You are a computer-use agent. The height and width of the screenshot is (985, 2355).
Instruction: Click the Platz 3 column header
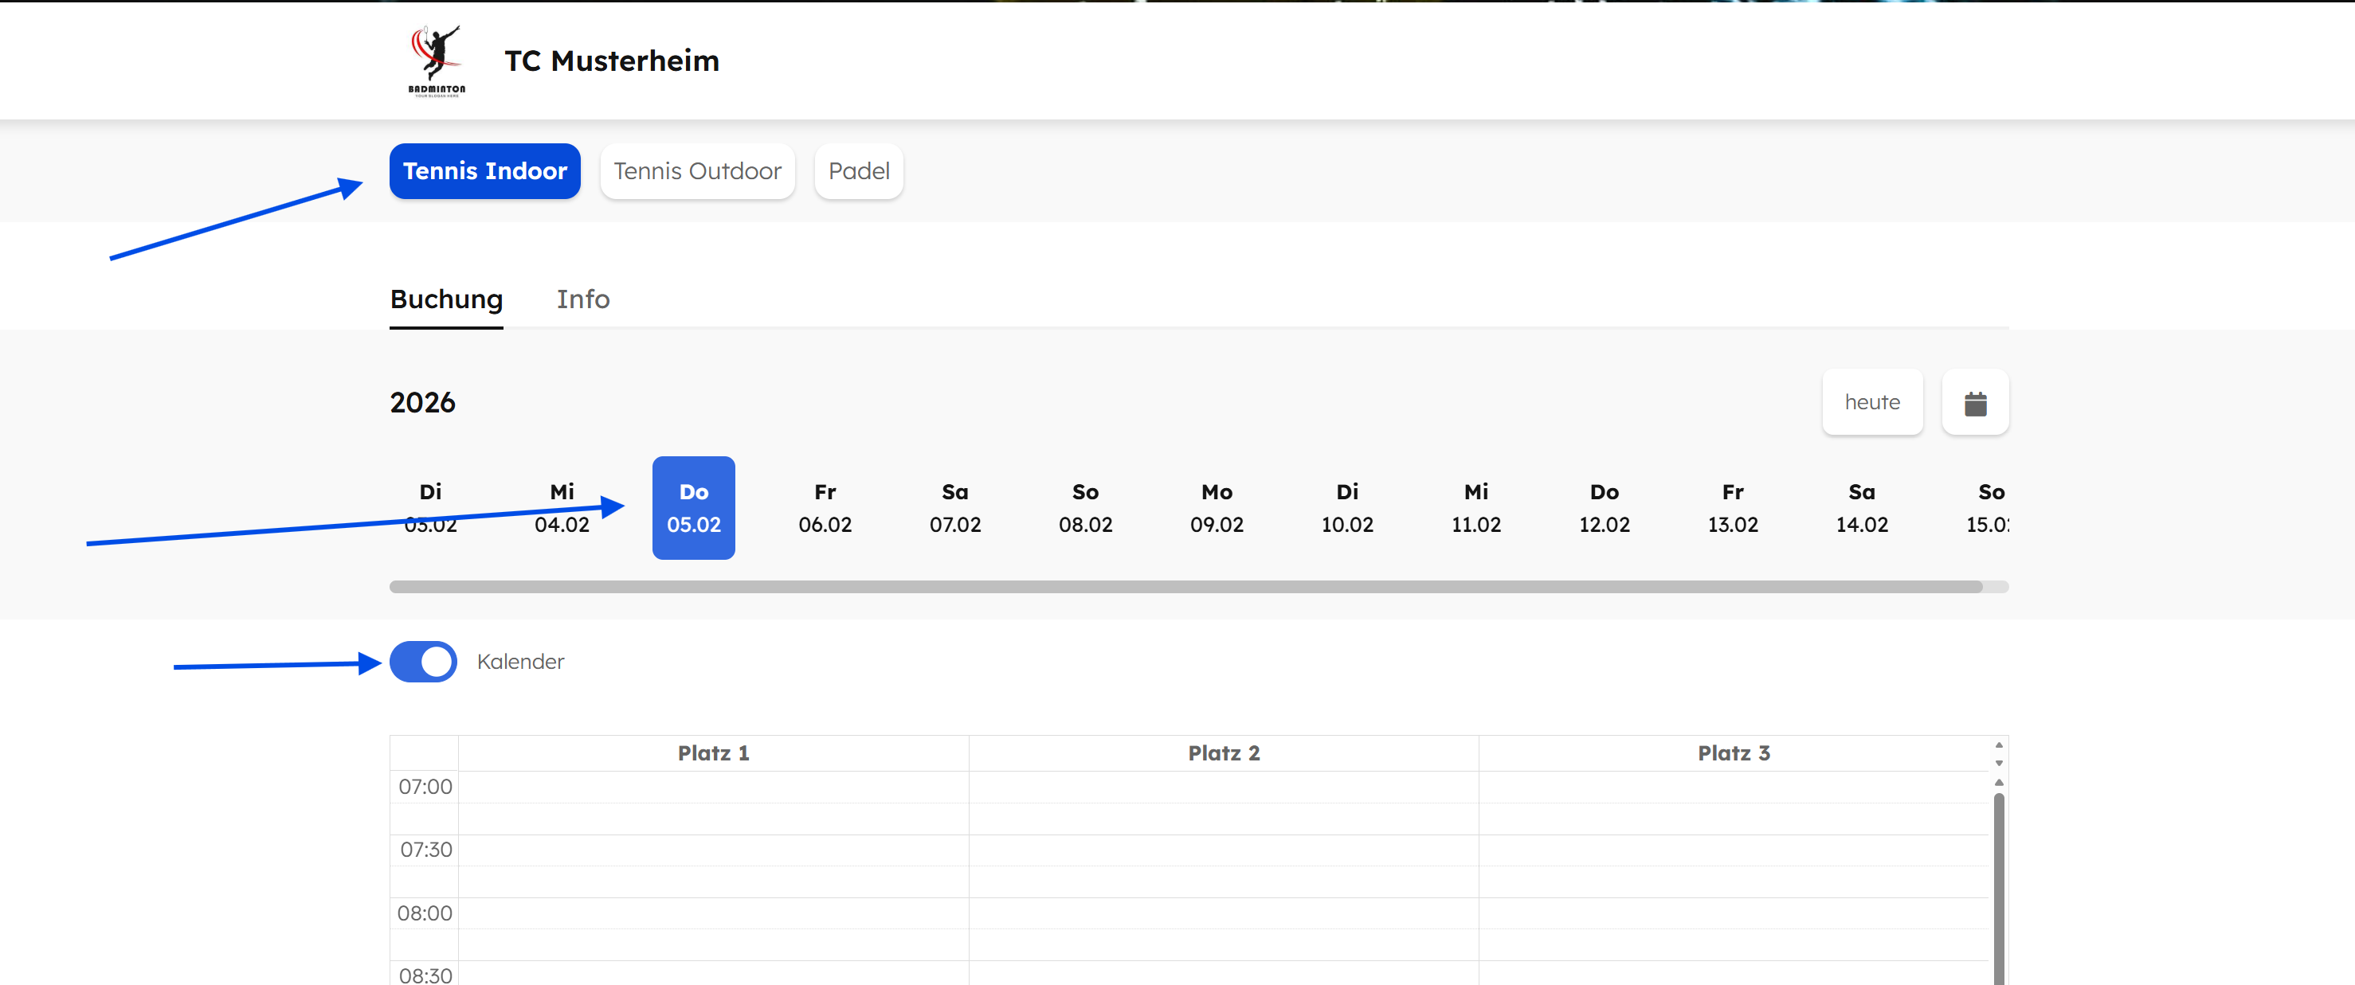1734,753
